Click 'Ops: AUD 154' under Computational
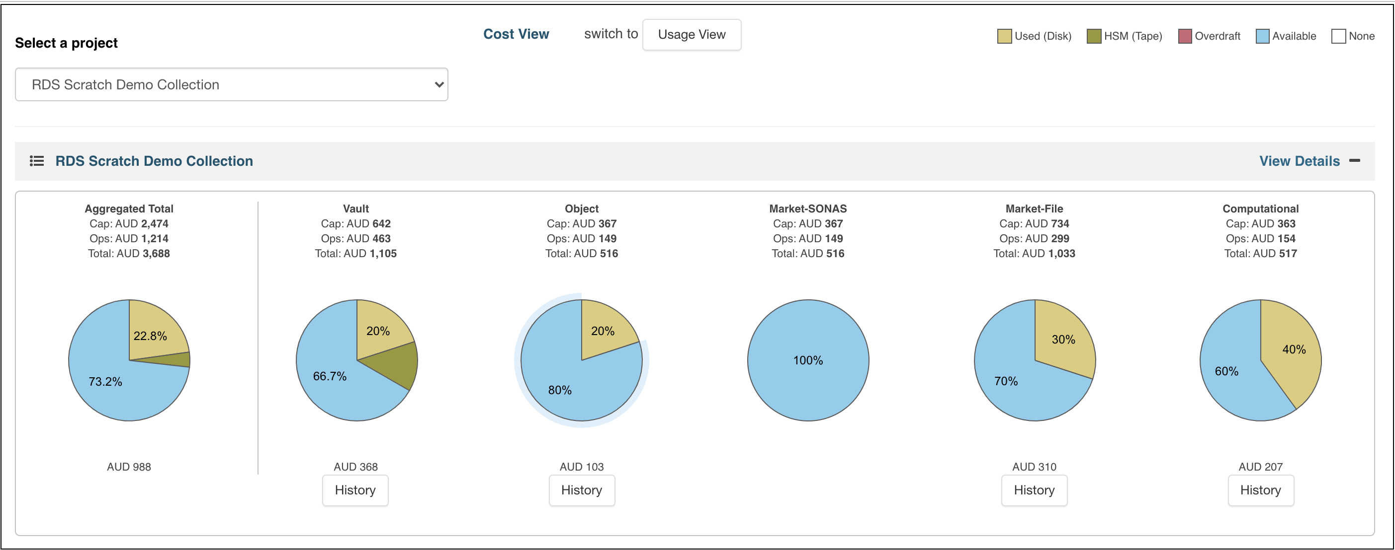This screenshot has width=1395, height=550. point(1261,238)
